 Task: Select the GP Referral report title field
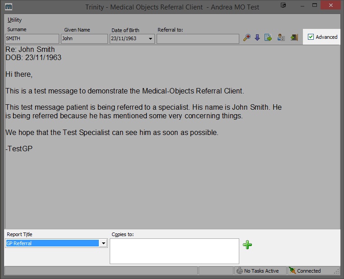point(52,243)
